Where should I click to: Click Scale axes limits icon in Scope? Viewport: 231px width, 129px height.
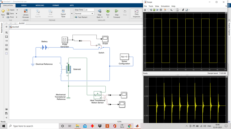177,10
